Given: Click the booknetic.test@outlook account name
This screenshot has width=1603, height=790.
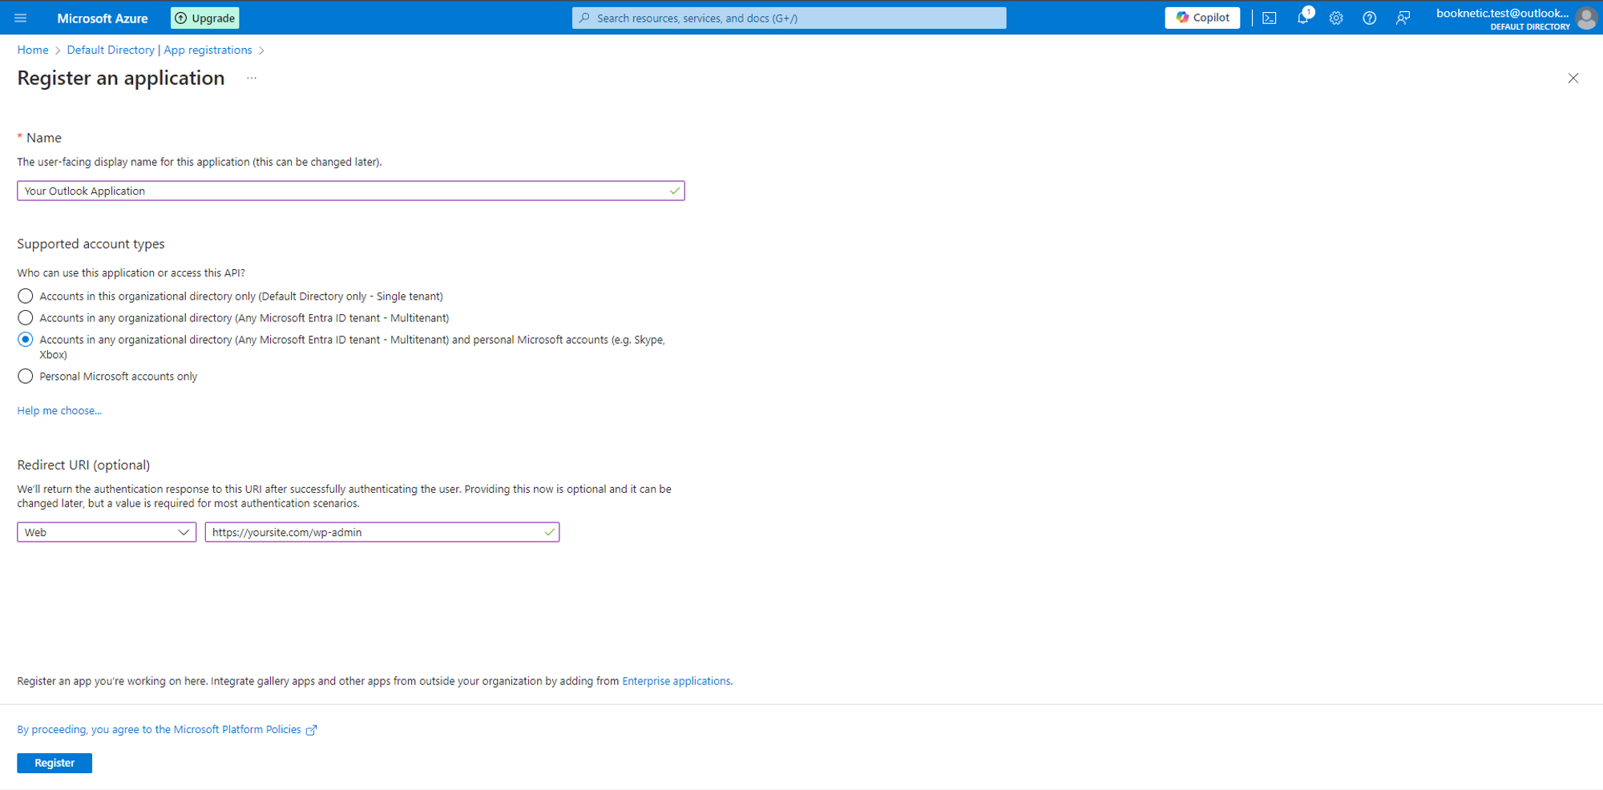Looking at the screenshot, I should pyautogui.click(x=1502, y=13).
